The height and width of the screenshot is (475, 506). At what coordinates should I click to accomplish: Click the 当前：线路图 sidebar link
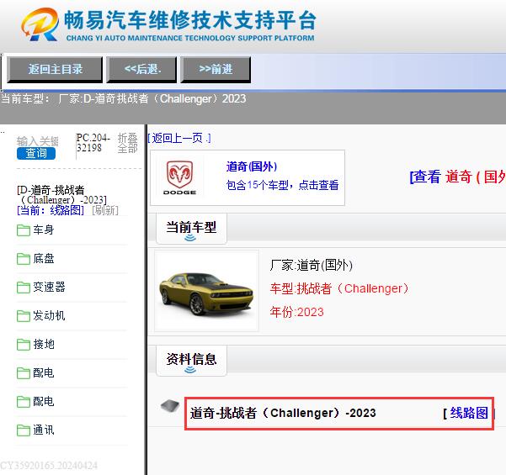coord(51,210)
